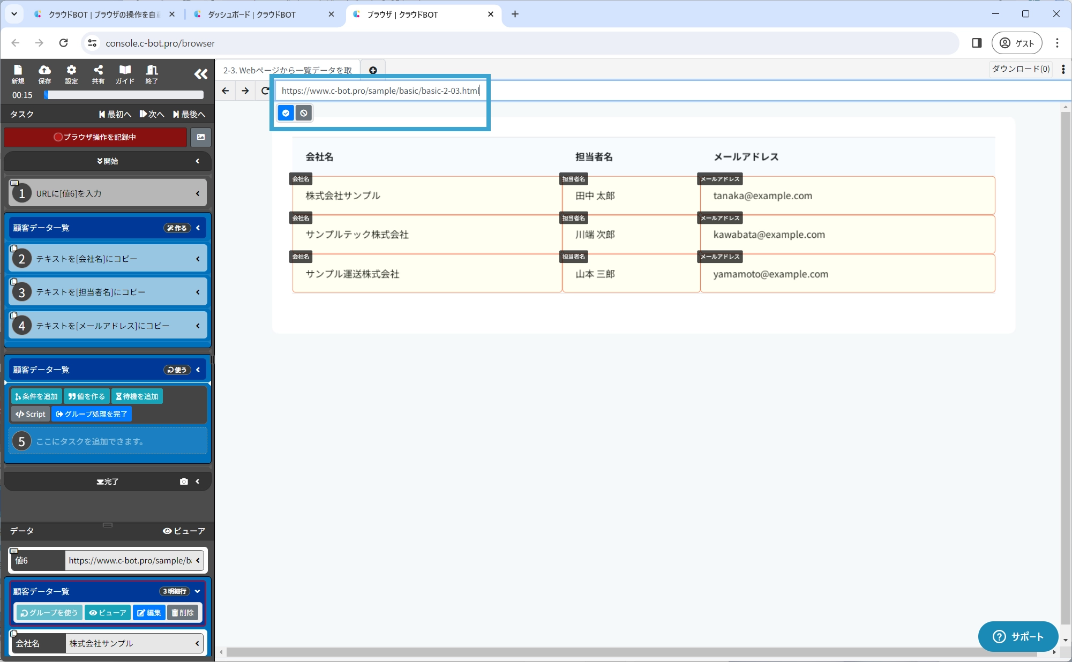Open the ガイド book icon
This screenshot has width=1072, height=662.
[x=125, y=74]
